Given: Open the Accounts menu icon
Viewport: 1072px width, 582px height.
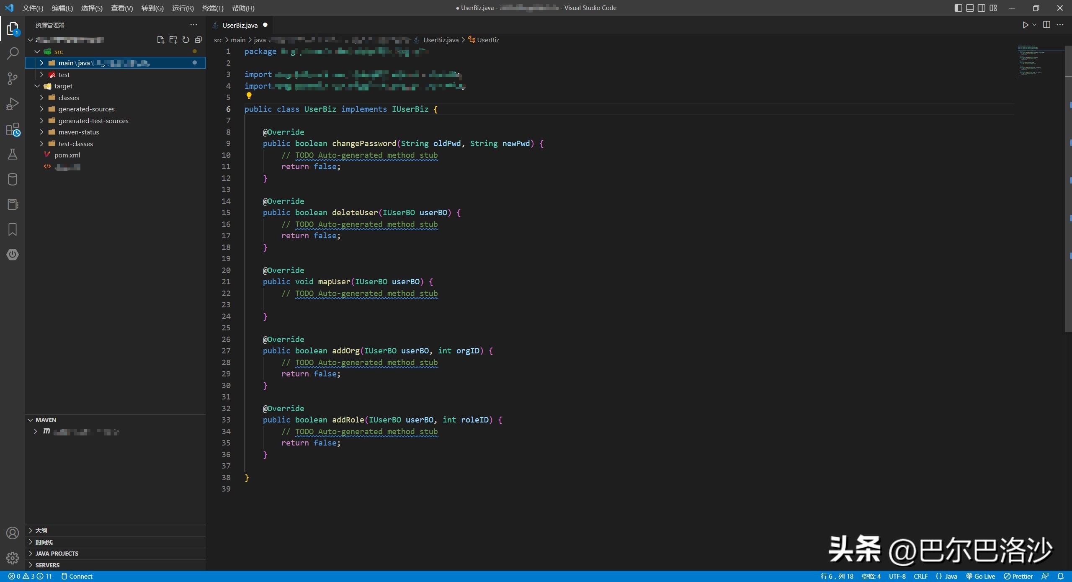Looking at the screenshot, I should point(13,533).
